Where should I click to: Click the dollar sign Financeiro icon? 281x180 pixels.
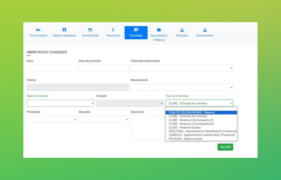pos(113,30)
